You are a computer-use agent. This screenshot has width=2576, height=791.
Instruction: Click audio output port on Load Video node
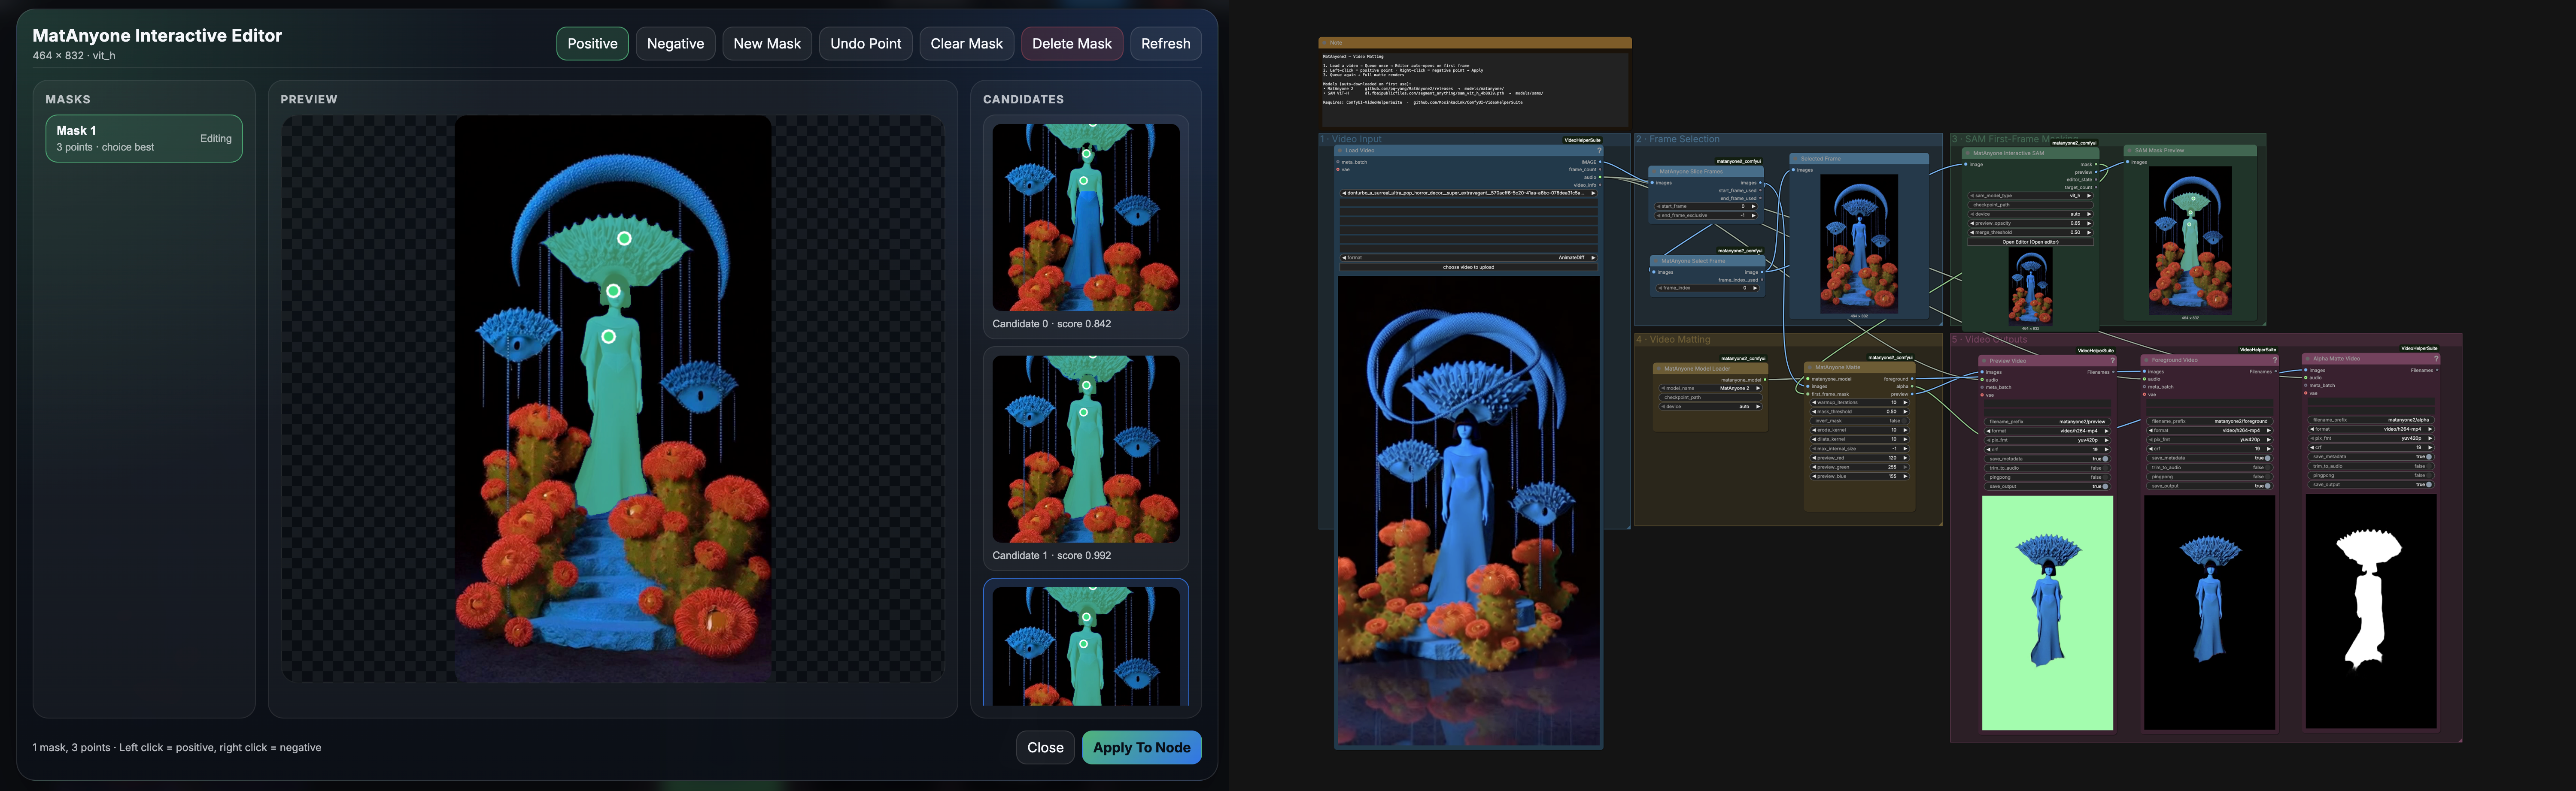coord(1600,177)
